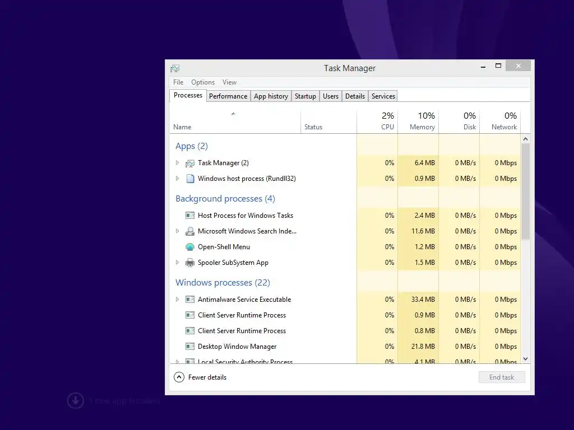Click the Microsoft Windows Search Indexer icon
This screenshot has width=574, height=430.
190,231
